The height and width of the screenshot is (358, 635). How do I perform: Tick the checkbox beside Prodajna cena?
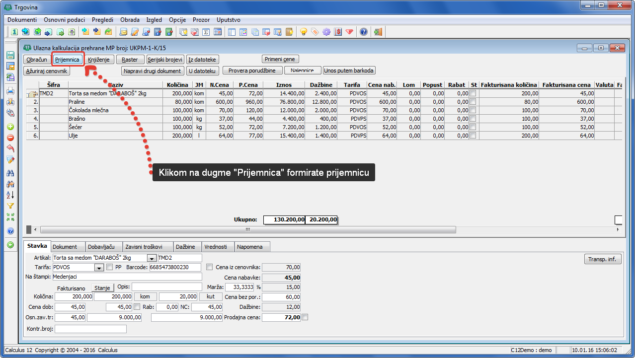pyautogui.click(x=305, y=317)
